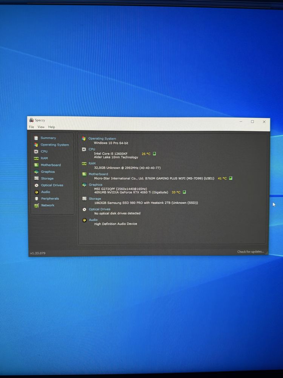
Task: Open the View menu
Action: (x=41, y=127)
